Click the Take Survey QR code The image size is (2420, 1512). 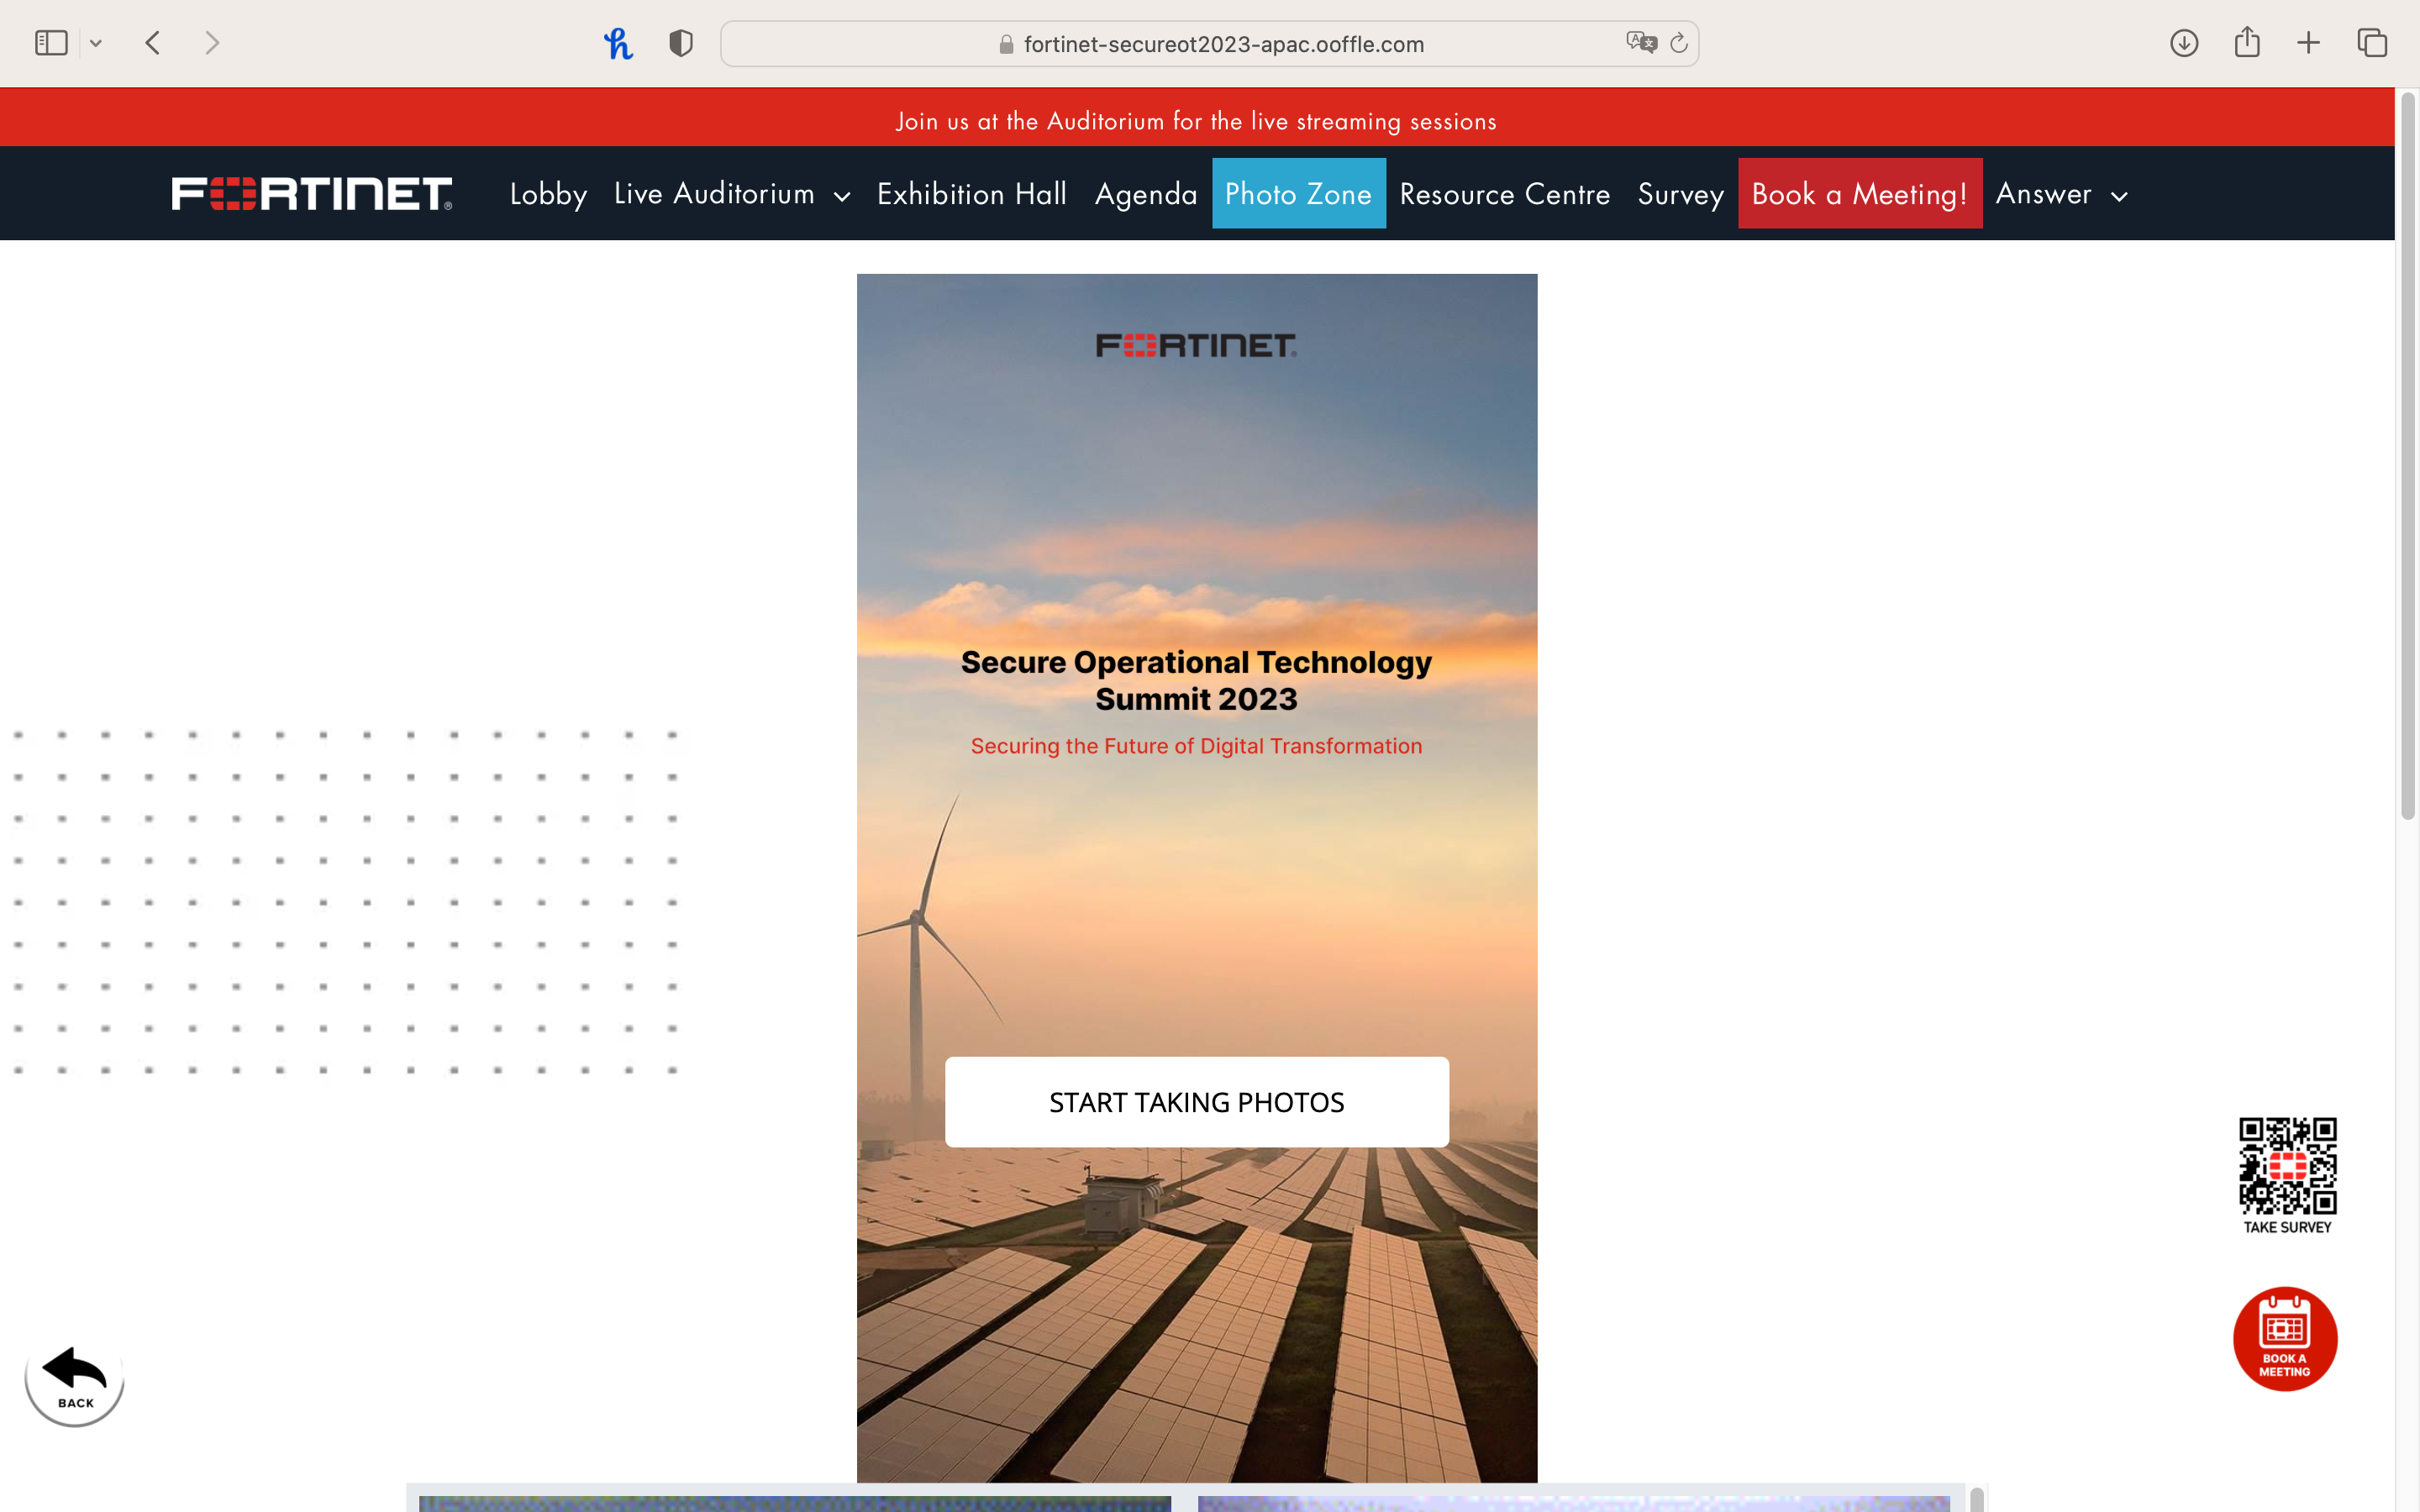[x=2287, y=1165]
